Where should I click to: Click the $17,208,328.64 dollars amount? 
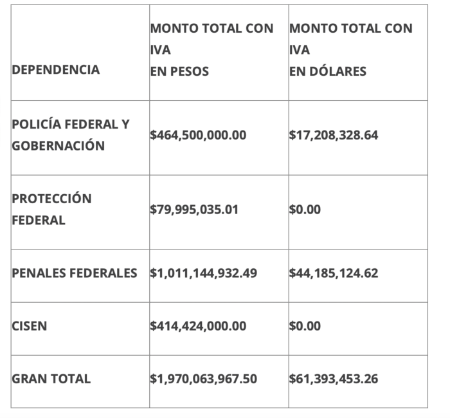pyautogui.click(x=334, y=136)
